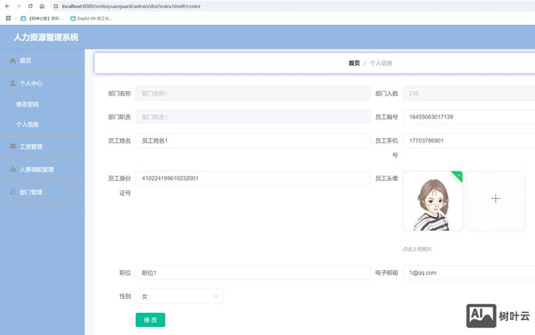Click the house icon beside 首页
Screen dimensions: 535x335
pos(13,60)
